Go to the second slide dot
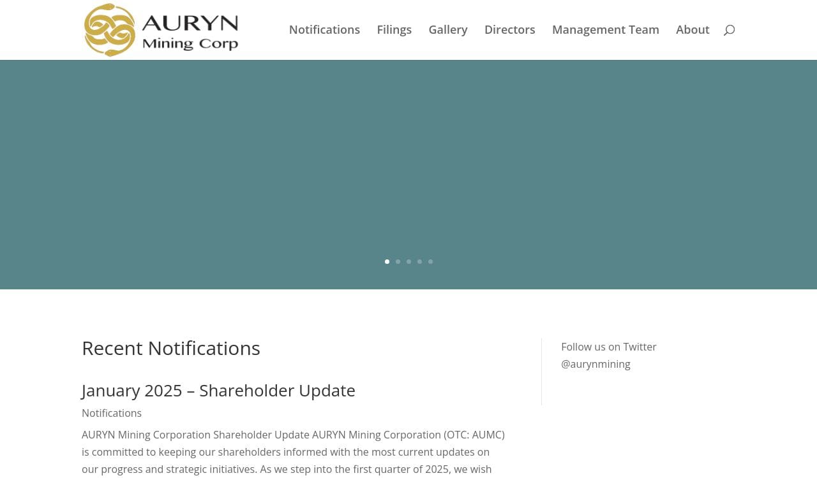 tap(398, 261)
